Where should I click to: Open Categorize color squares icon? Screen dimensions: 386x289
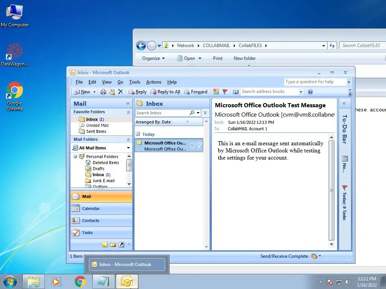point(216,92)
